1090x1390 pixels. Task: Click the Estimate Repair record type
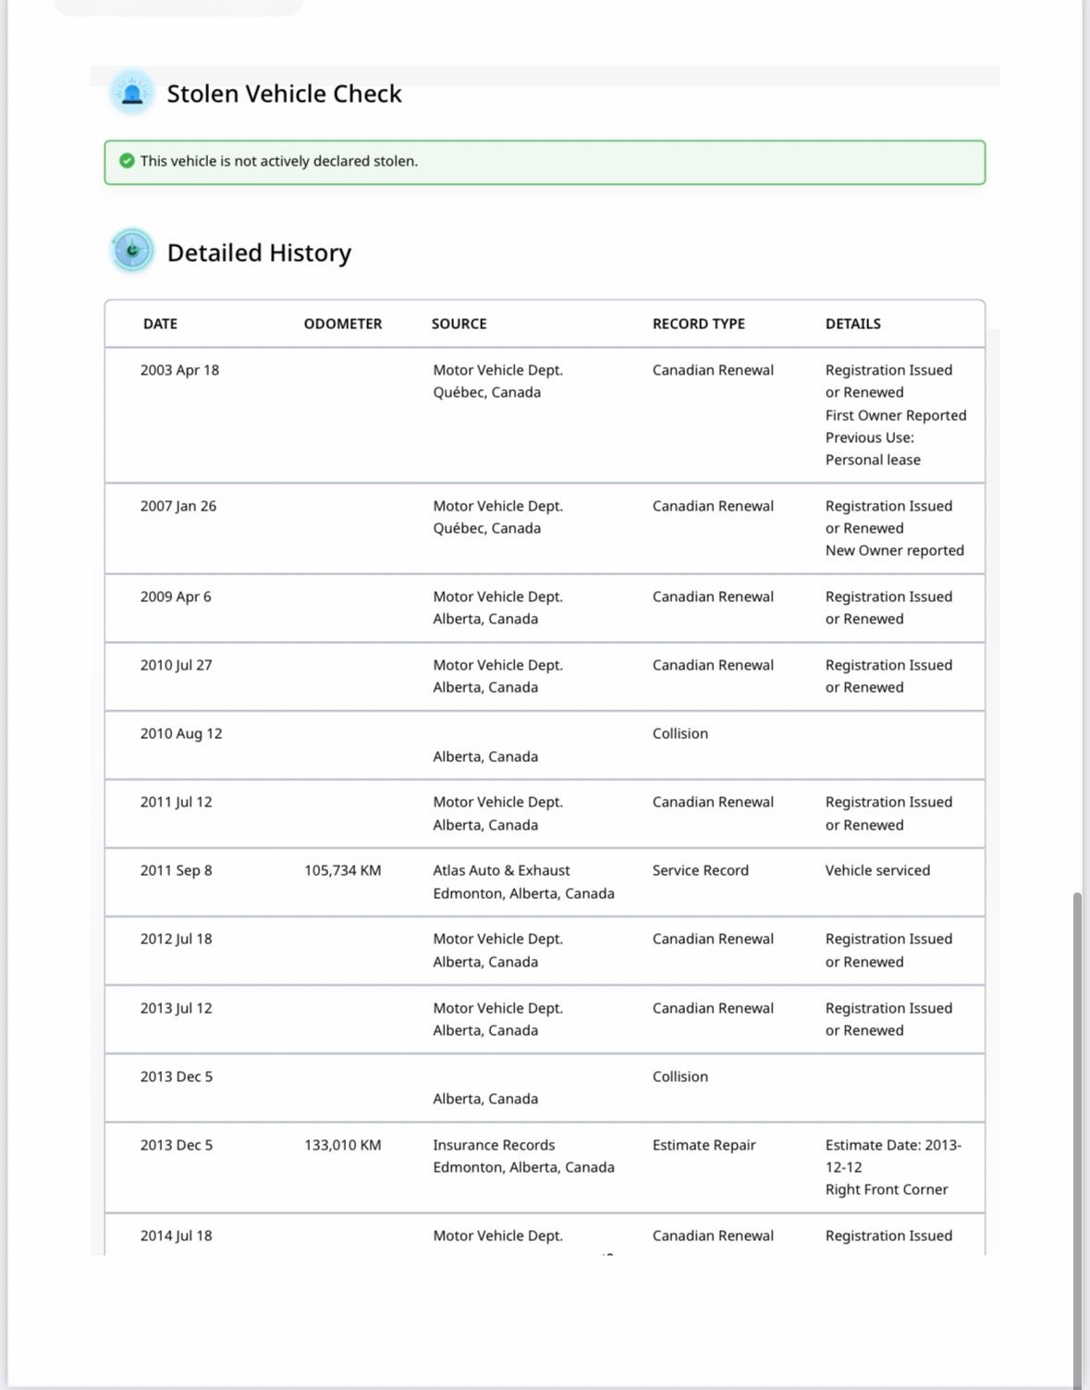click(704, 1145)
